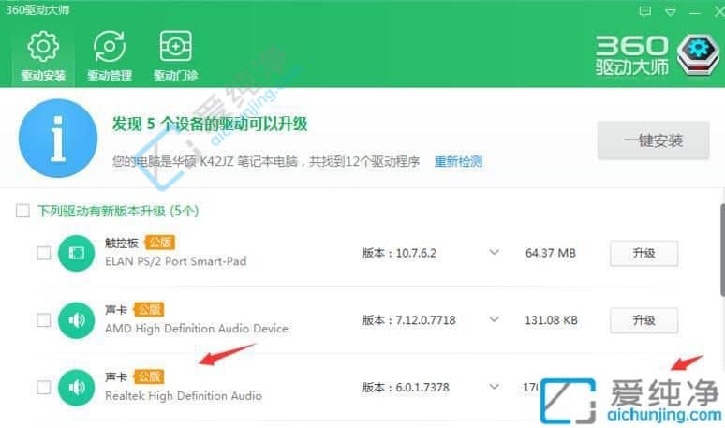Minimize the 360驱动大师 window
Viewport: 725px width, 428px height.
(694, 12)
